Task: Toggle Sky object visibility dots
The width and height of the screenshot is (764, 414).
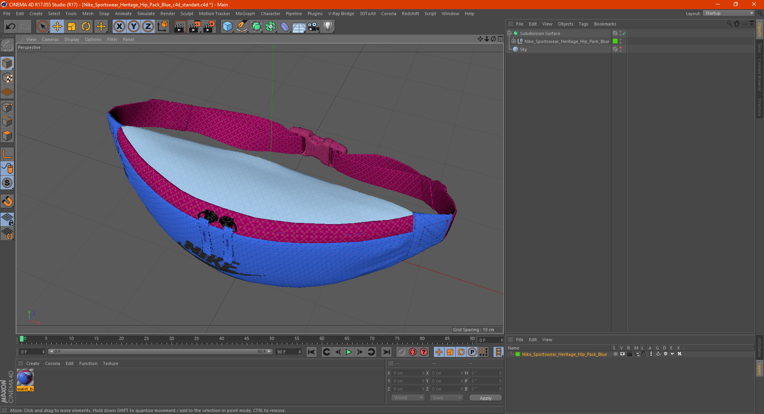Action: point(620,49)
